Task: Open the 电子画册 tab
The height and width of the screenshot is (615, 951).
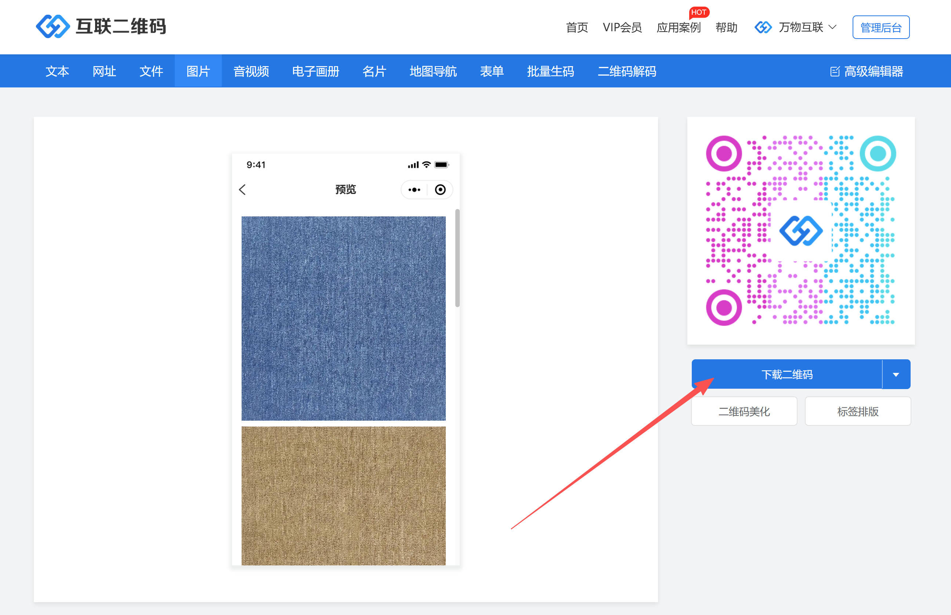Action: pyautogui.click(x=315, y=72)
